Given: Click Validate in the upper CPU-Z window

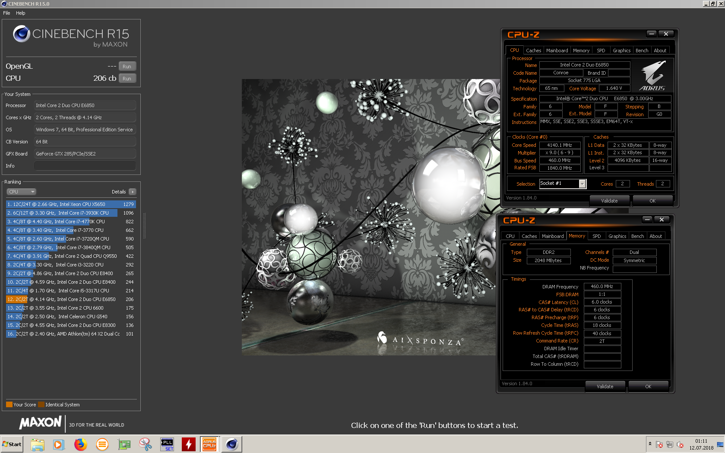Looking at the screenshot, I should pyautogui.click(x=609, y=201).
